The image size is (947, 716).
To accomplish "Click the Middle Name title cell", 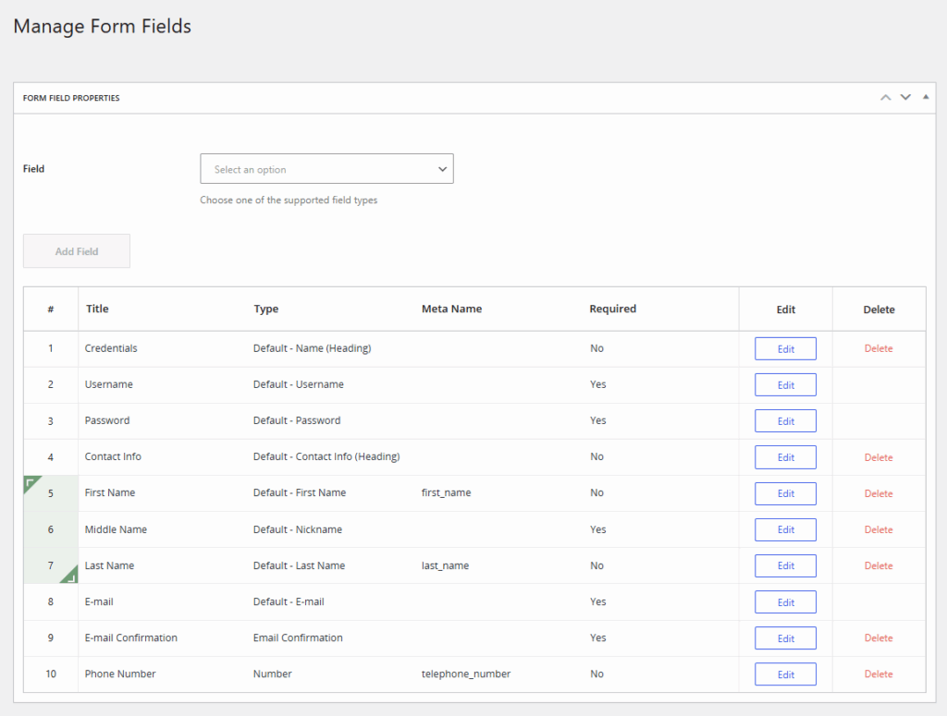I will (x=116, y=529).
